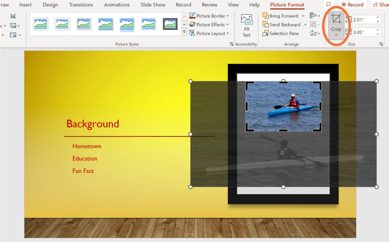The width and height of the screenshot is (389, 242).
Task: Open the Bring Forward dropdown arrow
Action: point(303,16)
